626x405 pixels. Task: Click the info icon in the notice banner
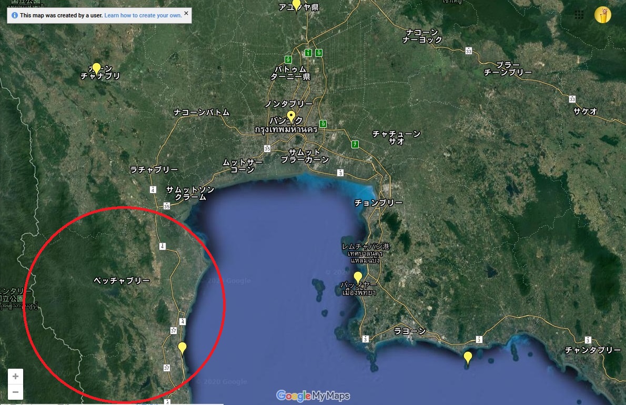pyautogui.click(x=15, y=16)
